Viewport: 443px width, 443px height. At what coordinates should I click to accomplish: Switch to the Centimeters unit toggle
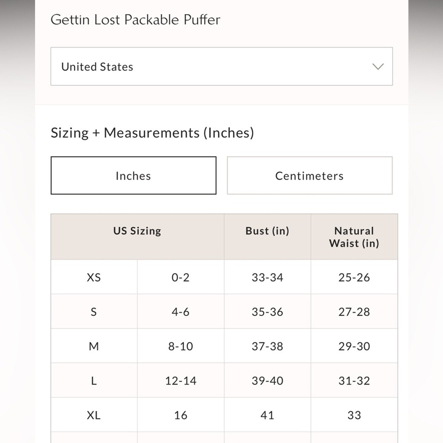click(309, 176)
